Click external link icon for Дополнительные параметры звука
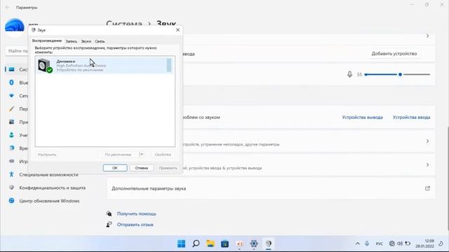The height and width of the screenshot is (252, 449). point(427,188)
